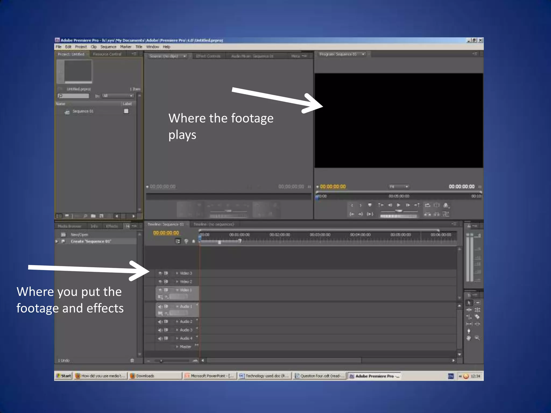Select the Rolling Edit tool
This screenshot has width=551, height=413.
(478, 310)
